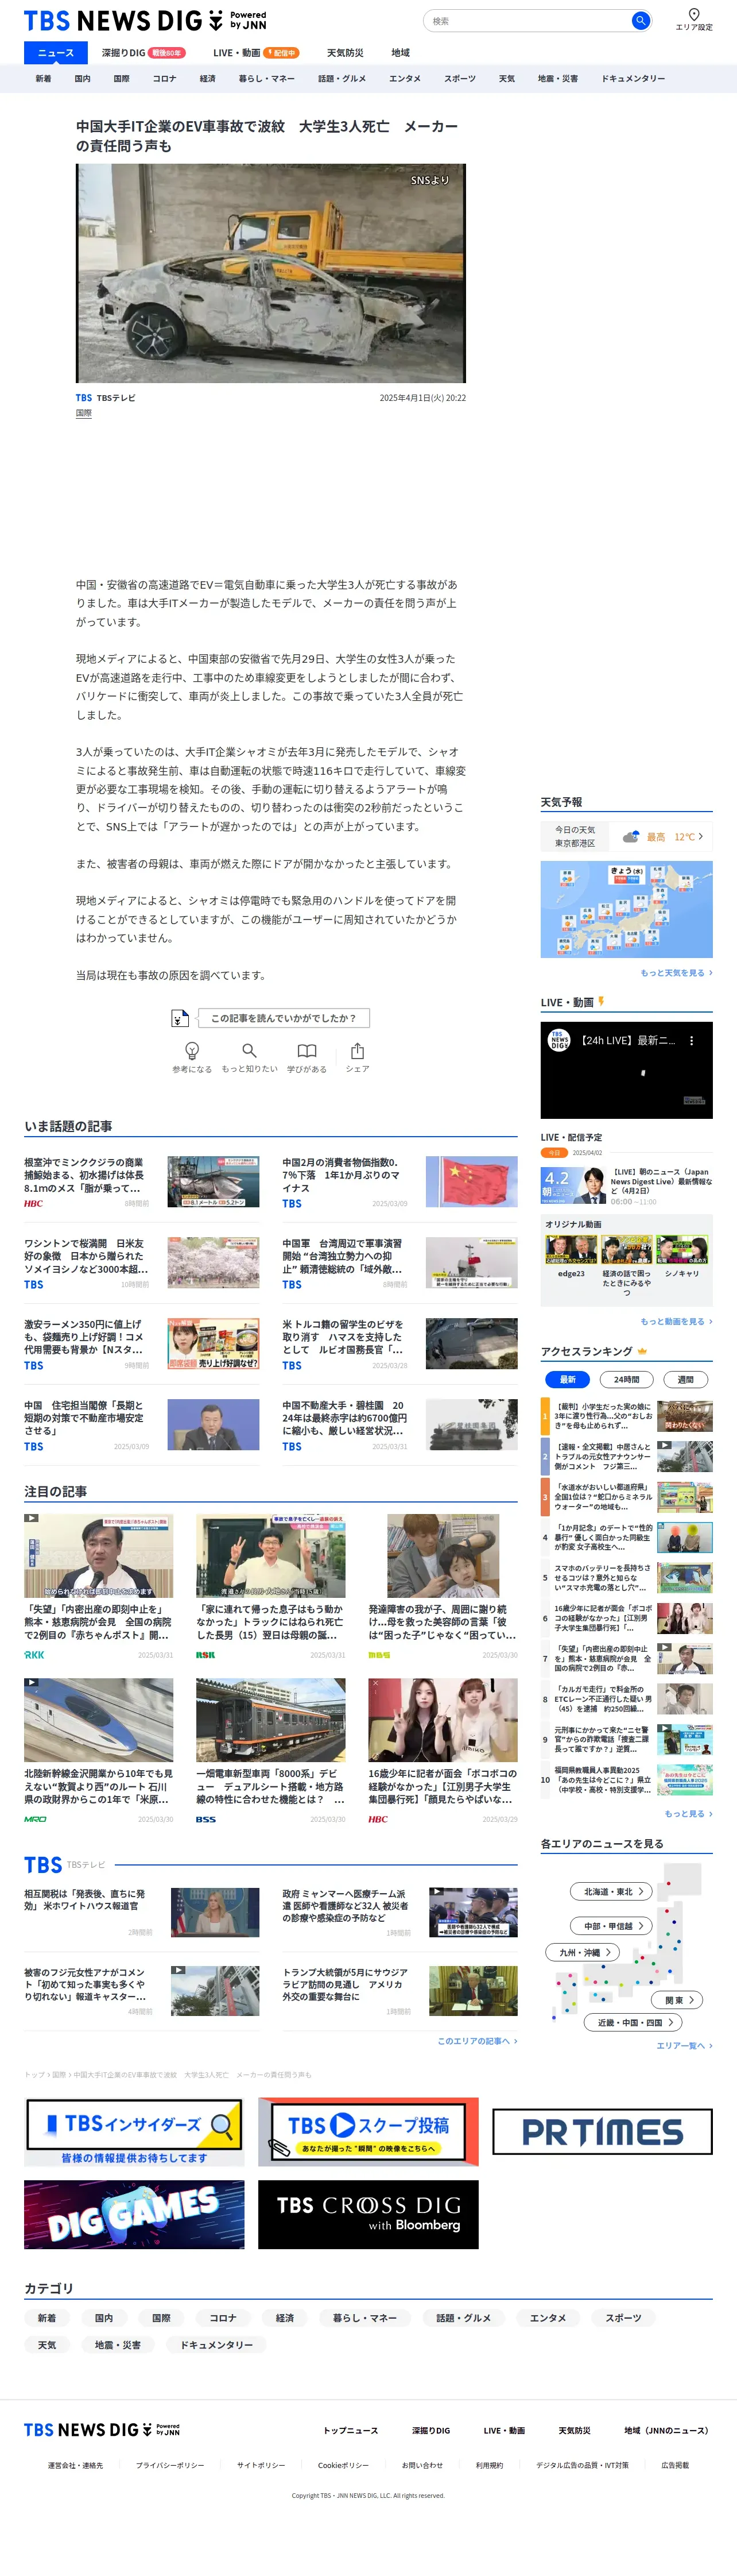The image size is (737, 2576).
Task: Open ranking item 1 裁判 article
Action: (x=627, y=1417)
